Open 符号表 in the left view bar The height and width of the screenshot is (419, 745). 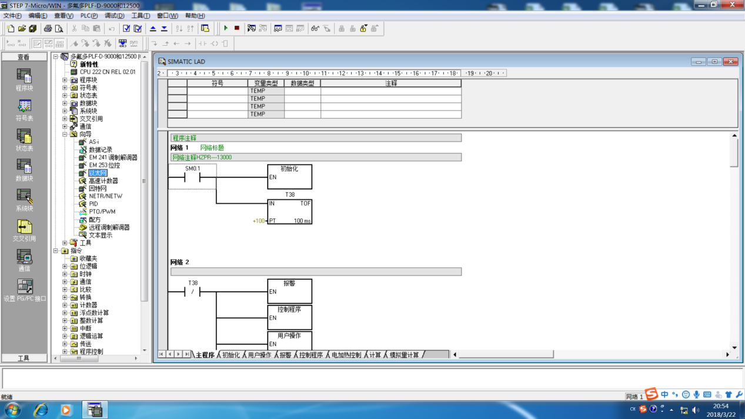point(24,110)
